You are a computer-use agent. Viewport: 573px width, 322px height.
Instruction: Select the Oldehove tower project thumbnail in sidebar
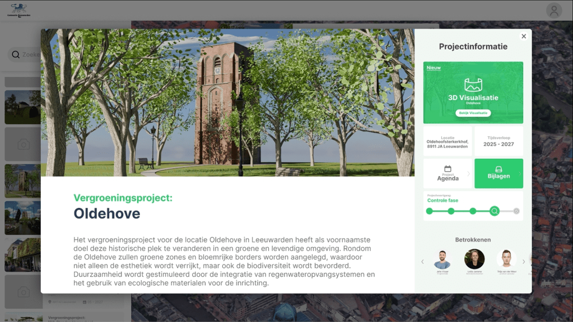point(22,180)
